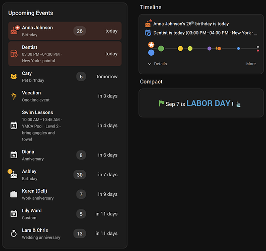Image resolution: width=266 pixels, height=251 pixels.
Task: Open the Lara & Chris event name
Action: tap(35, 230)
